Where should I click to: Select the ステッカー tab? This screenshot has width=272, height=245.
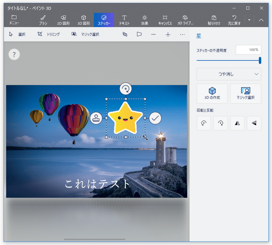(104, 20)
